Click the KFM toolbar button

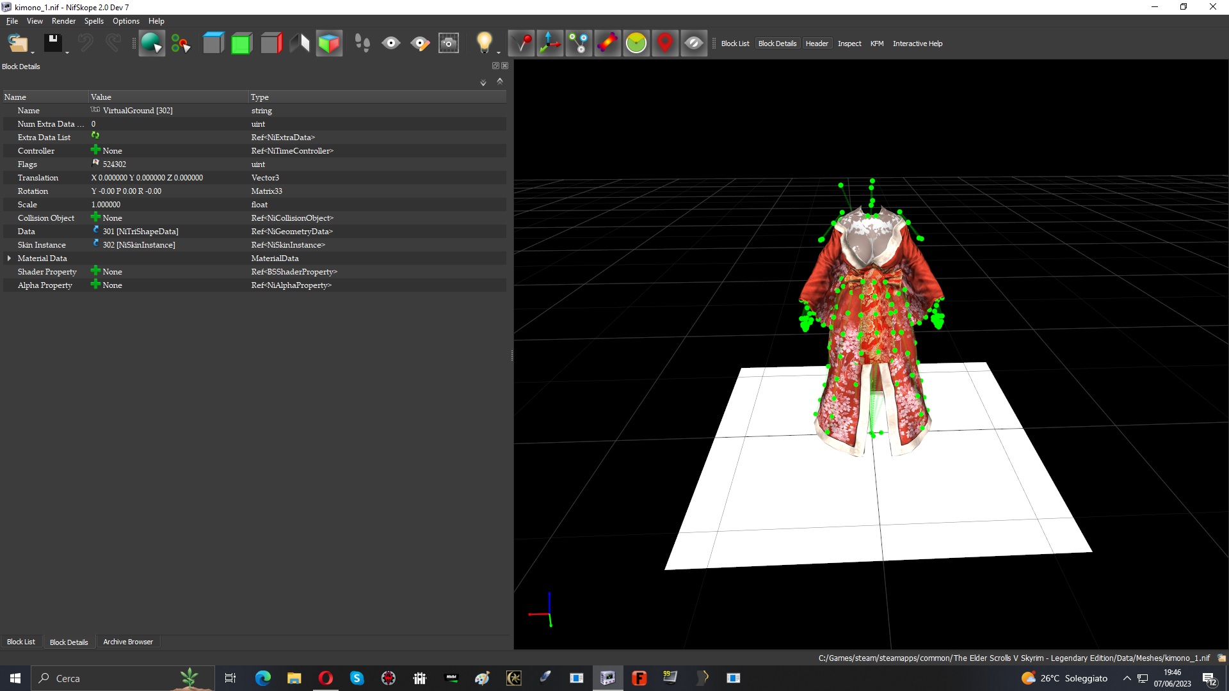coord(877,44)
